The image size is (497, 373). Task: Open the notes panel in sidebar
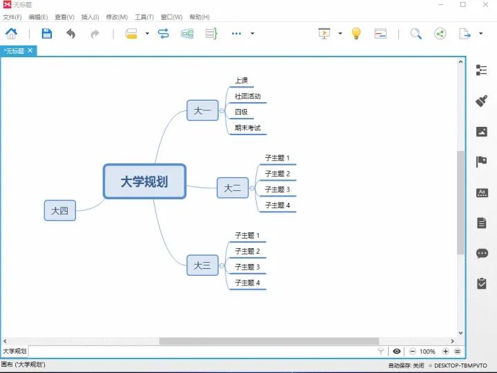point(482,223)
